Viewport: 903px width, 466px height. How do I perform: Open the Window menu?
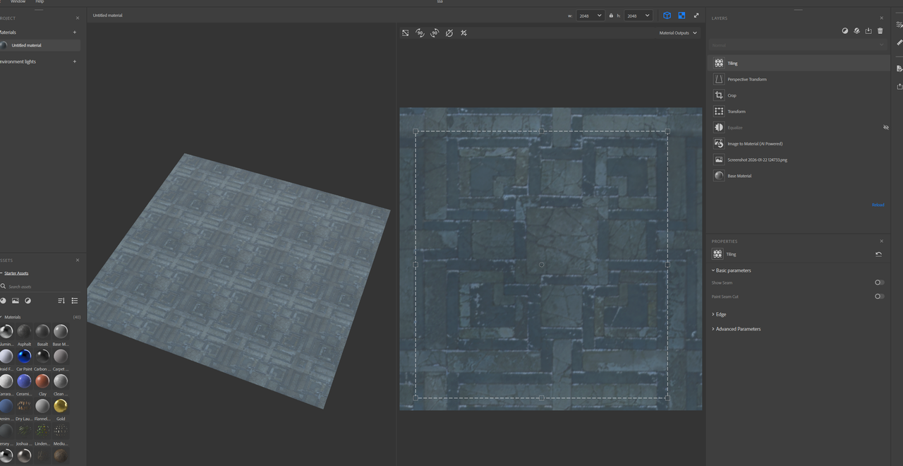click(x=18, y=2)
